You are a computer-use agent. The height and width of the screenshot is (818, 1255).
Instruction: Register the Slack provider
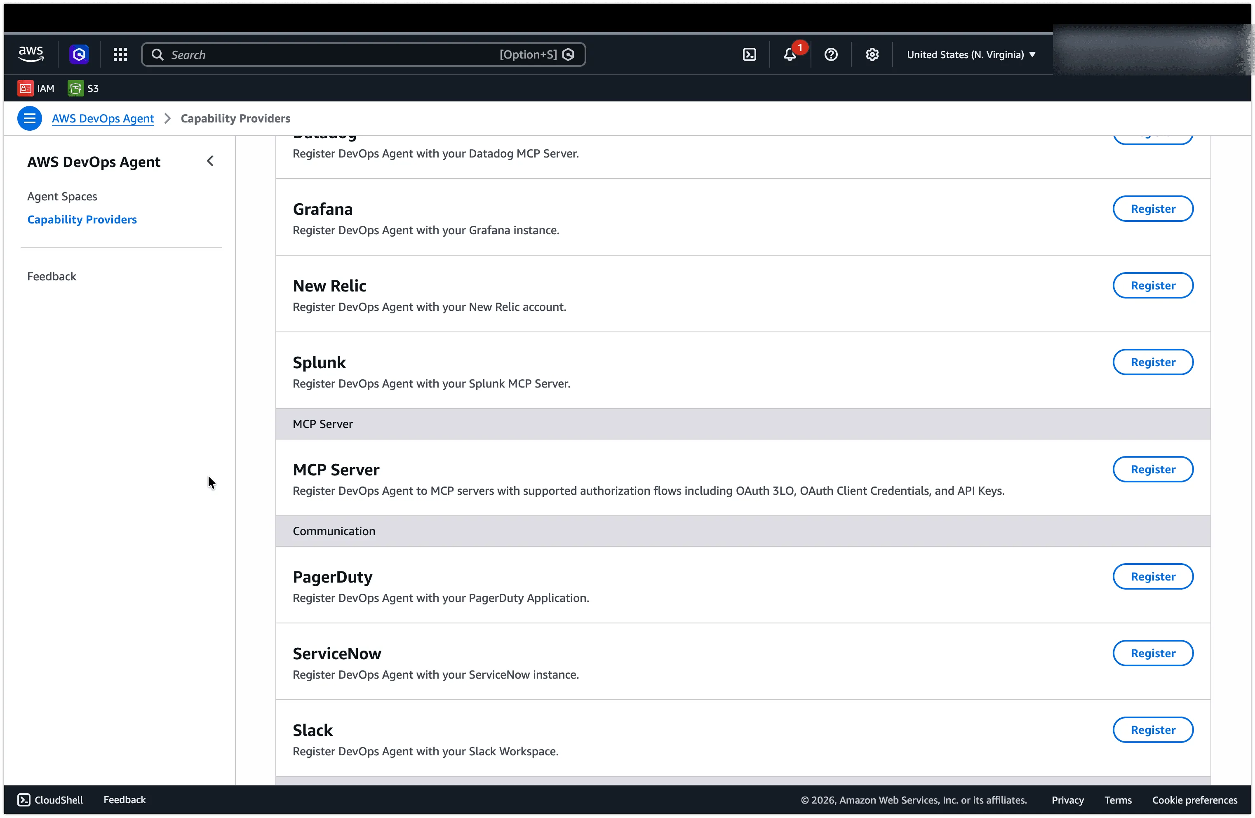pos(1153,730)
